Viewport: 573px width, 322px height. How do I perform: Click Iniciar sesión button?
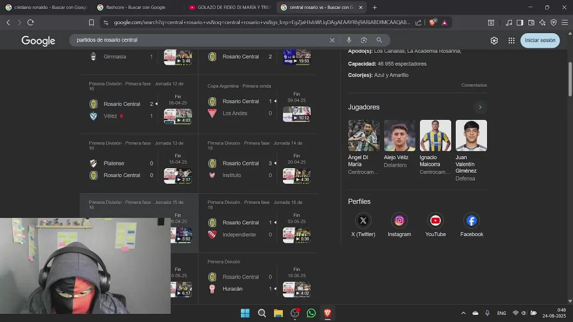click(x=540, y=40)
